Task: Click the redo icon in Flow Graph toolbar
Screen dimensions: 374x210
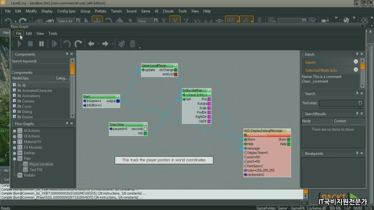Action: (78, 44)
